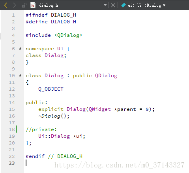Screen dimensions: 189x173
Task: Click the explicit keyword on line 15
Action: point(51,109)
